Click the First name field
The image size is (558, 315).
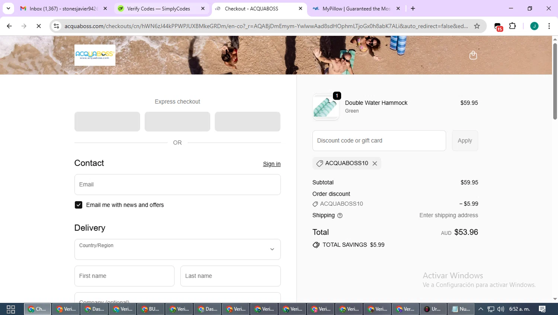click(124, 276)
